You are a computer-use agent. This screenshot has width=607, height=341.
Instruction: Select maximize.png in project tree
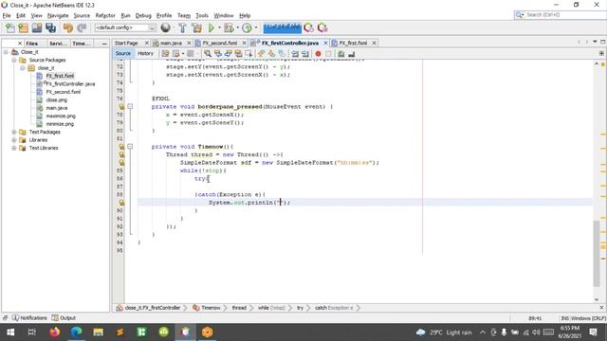tap(61, 116)
